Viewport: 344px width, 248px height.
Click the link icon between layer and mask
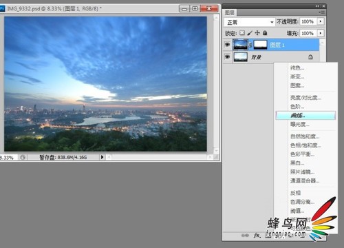(x=250, y=45)
